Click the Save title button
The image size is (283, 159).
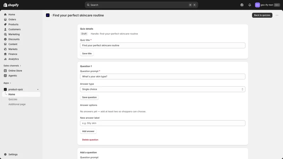[x=87, y=54]
